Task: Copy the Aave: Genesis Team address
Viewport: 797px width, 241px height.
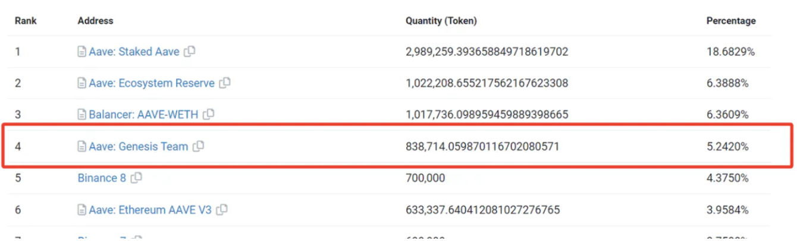Action: click(x=199, y=146)
